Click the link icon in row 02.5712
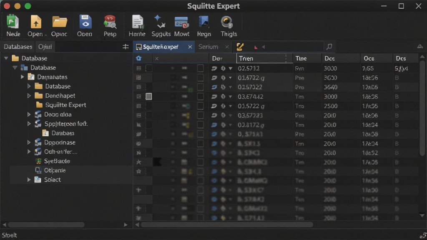Screen dimensions: 427x240 coord(214,68)
